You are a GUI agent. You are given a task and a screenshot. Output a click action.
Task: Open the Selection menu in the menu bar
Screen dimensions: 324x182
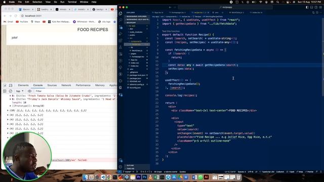click(x=37, y=2)
